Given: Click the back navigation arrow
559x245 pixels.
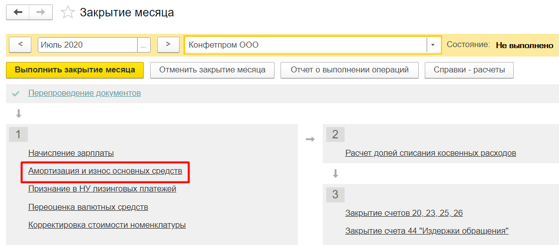Looking at the screenshot, I should 18,12.
